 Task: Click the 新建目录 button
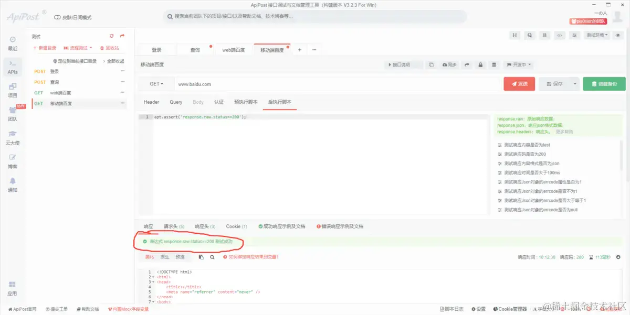coord(45,48)
